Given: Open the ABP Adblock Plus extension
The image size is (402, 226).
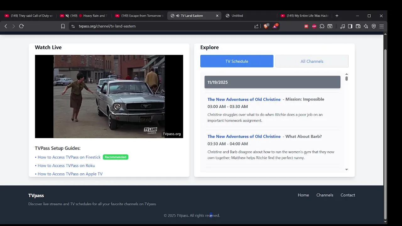Looking at the screenshot, I should 314,26.
